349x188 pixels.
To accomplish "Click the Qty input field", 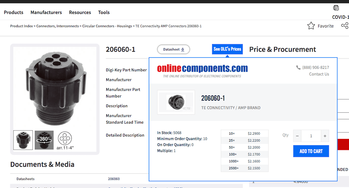I will (x=311, y=136).
